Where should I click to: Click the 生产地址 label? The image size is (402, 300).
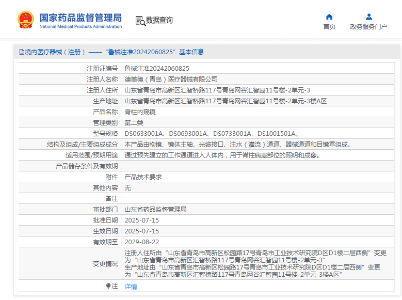point(105,101)
